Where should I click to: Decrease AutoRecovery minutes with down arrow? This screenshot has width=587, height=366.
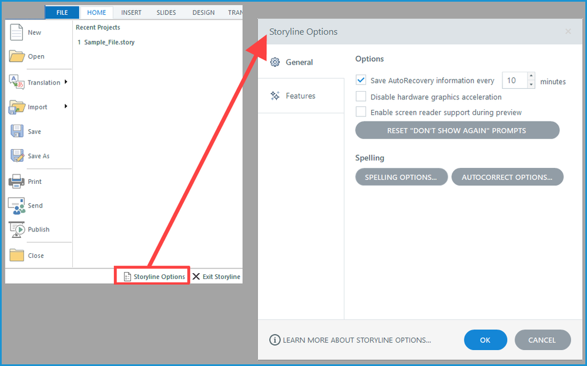tap(531, 85)
